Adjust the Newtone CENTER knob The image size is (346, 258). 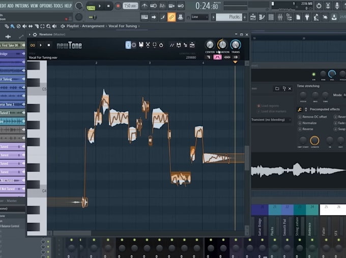tap(210, 45)
